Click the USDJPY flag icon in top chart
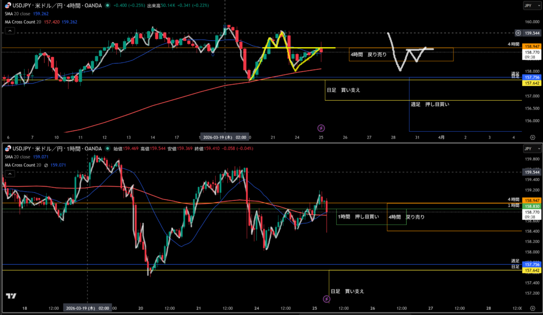This screenshot has height=315, width=543. tap(7, 5)
